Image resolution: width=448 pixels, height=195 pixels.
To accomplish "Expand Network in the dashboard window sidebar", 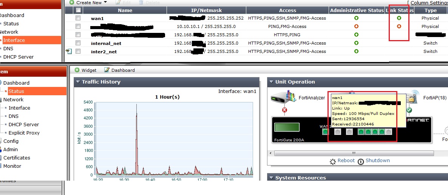I will coord(13,99).
